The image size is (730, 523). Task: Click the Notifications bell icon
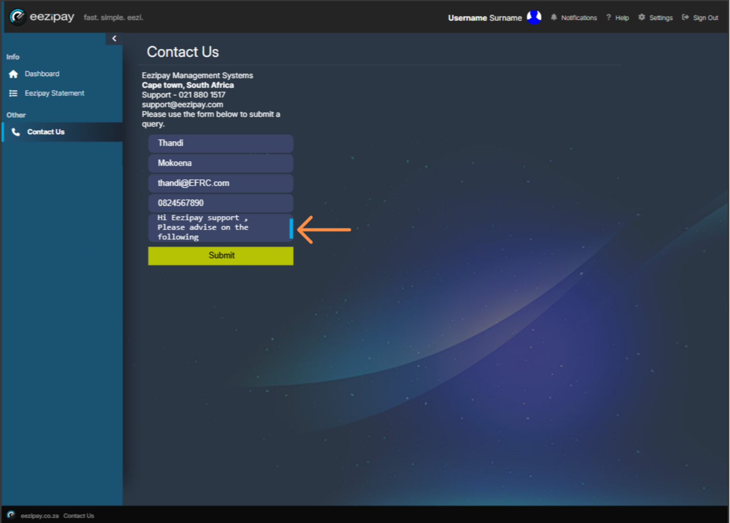(554, 17)
